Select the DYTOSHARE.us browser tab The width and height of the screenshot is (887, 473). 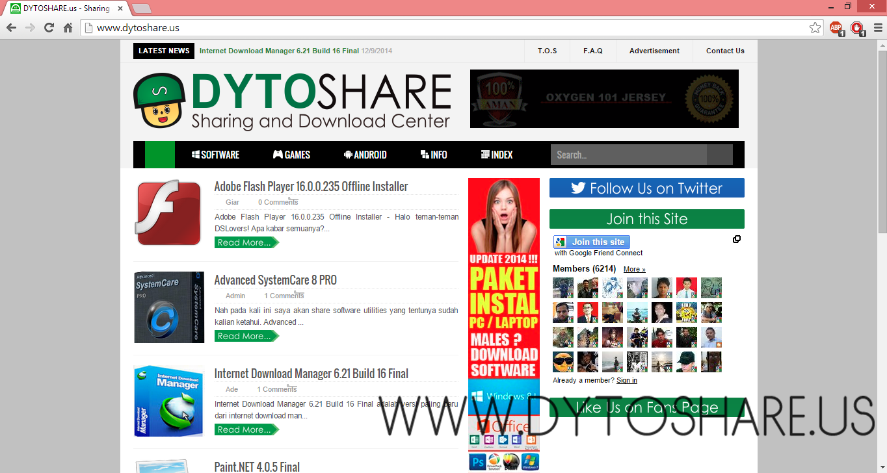[65, 8]
